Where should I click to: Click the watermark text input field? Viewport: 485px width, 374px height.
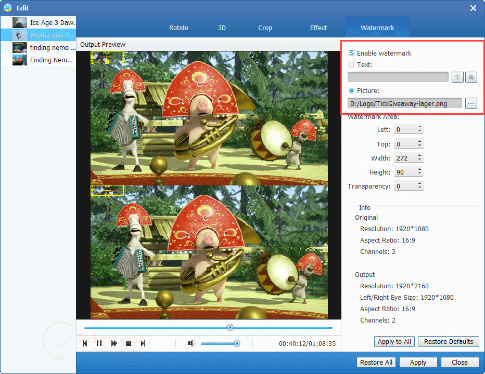pos(398,77)
